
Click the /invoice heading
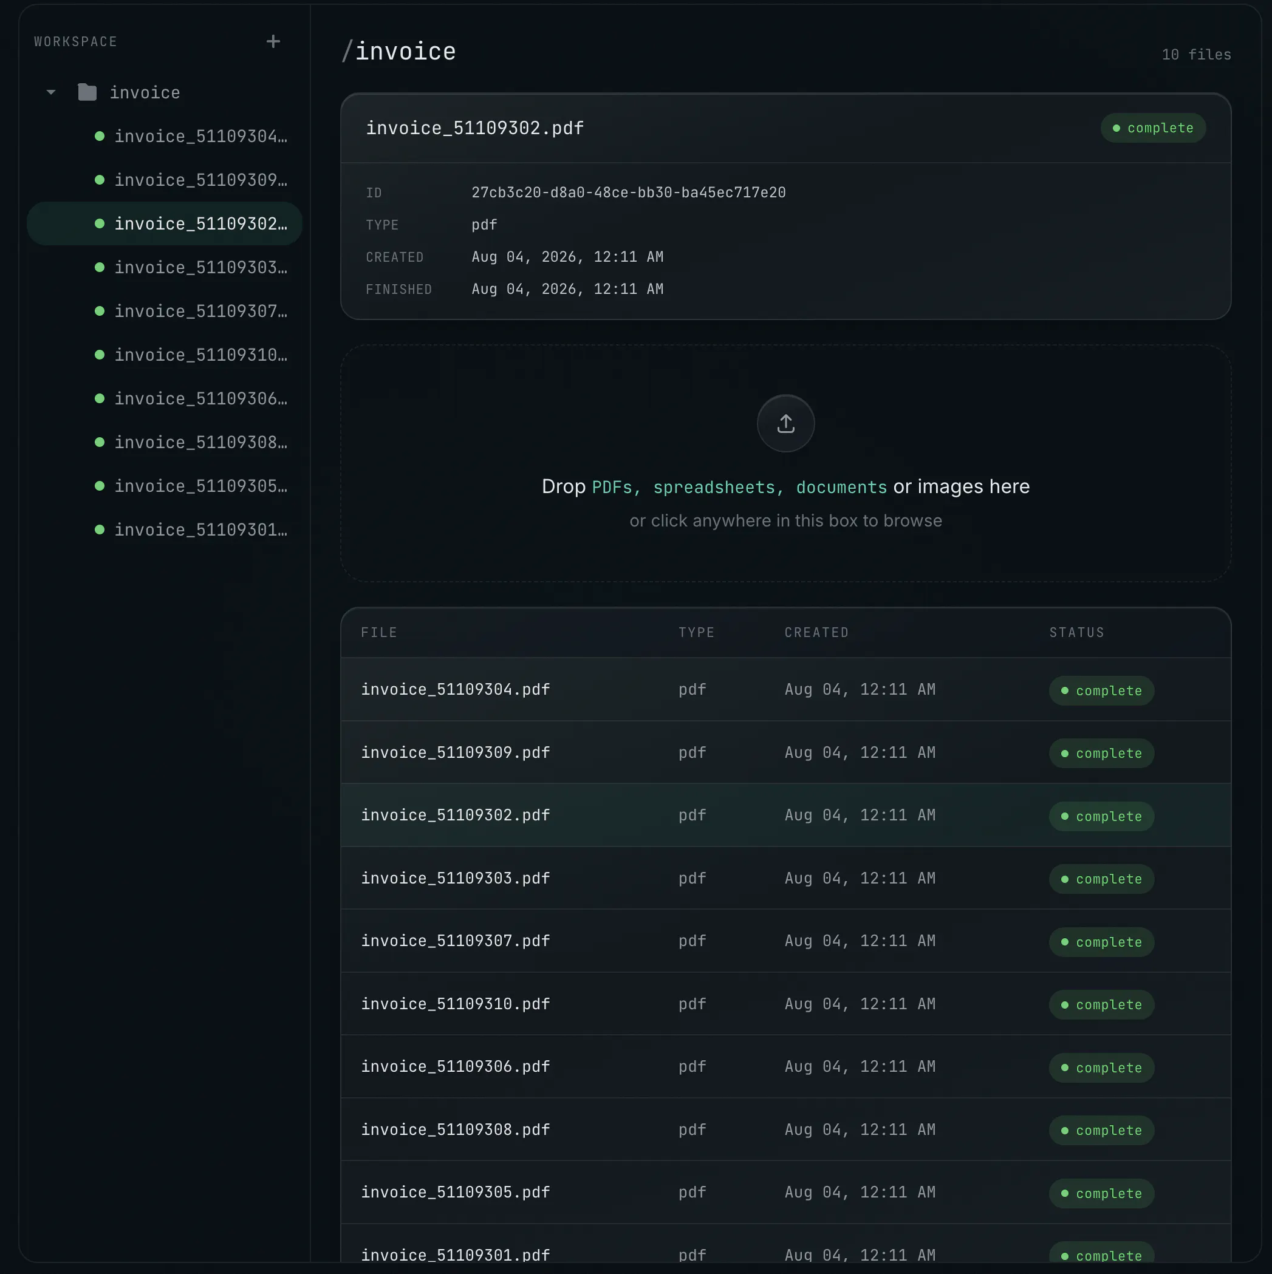click(x=398, y=52)
